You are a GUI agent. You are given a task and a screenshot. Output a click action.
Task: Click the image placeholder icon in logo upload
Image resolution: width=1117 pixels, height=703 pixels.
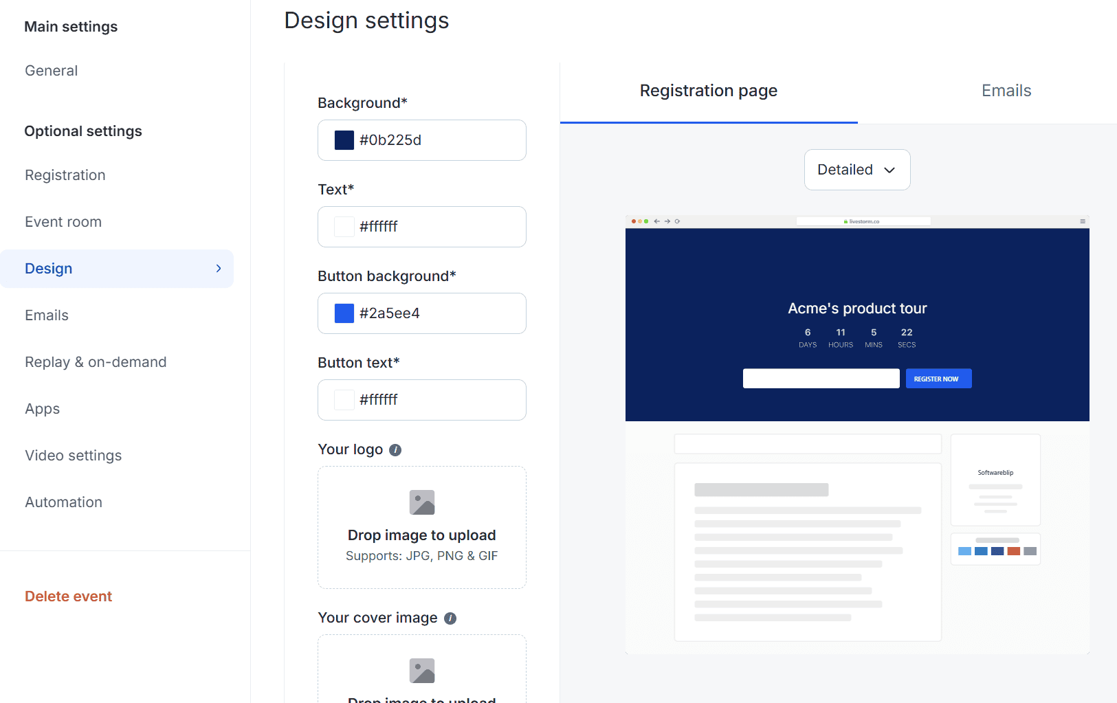tap(422, 502)
